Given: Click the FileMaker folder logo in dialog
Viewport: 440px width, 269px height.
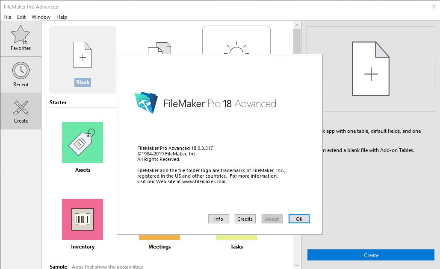Looking at the screenshot, I should [146, 102].
